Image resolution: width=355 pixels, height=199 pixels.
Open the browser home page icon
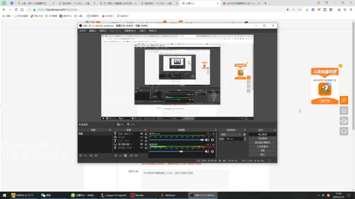click(22, 10)
